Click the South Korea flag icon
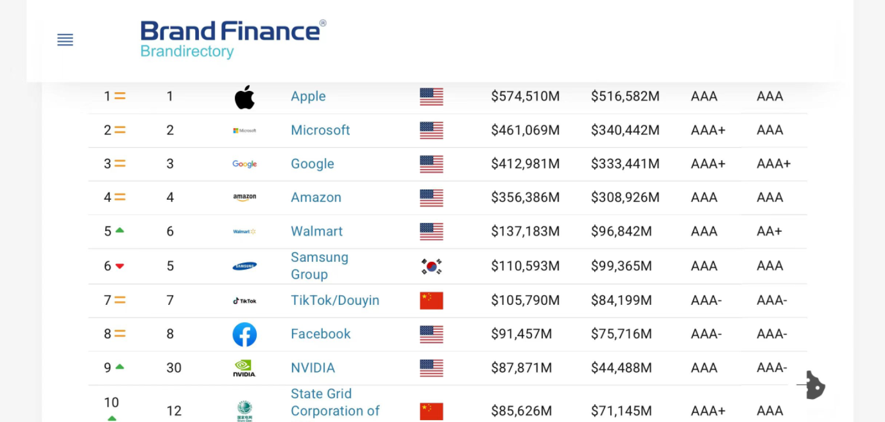Viewport: 885px width, 422px height. 431,266
